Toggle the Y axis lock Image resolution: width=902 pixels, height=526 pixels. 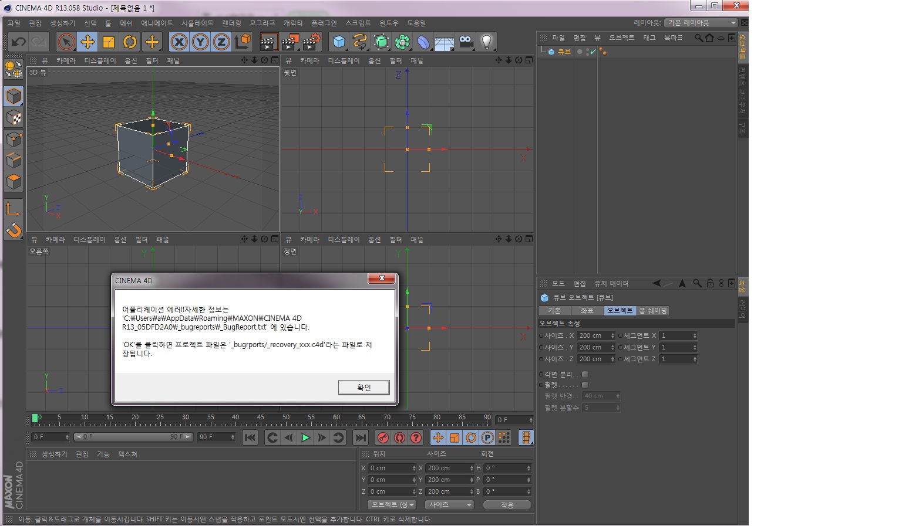pos(200,42)
